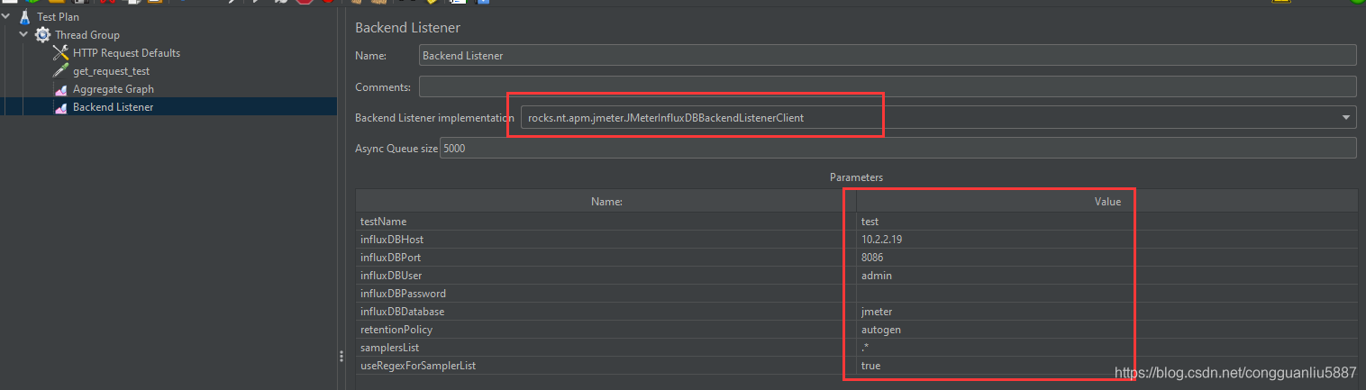Click the Backend Listener tree icon
The image size is (1366, 390).
(x=60, y=107)
